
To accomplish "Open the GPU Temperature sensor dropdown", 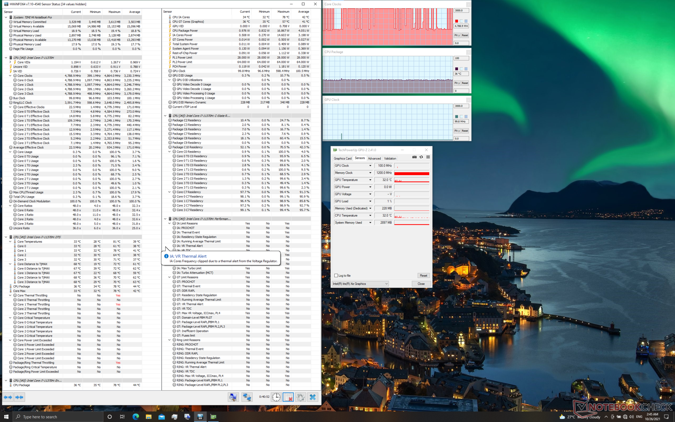I will (x=370, y=180).
